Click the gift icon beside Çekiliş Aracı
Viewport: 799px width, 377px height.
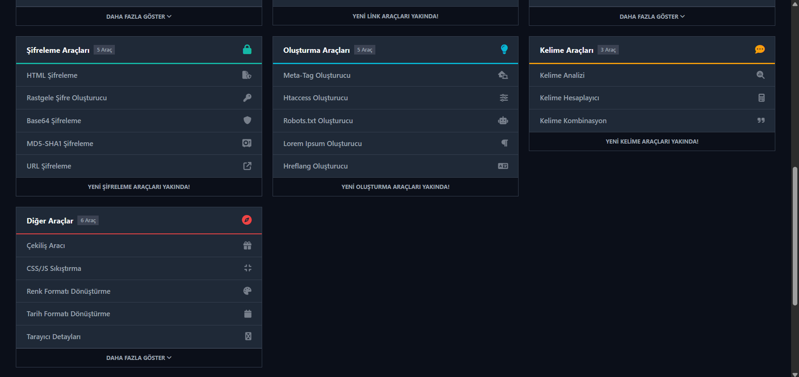247,246
